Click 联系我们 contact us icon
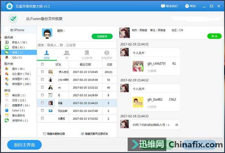Image resolution: width=225 pixels, height=153 pixels. [x=163, y=6]
